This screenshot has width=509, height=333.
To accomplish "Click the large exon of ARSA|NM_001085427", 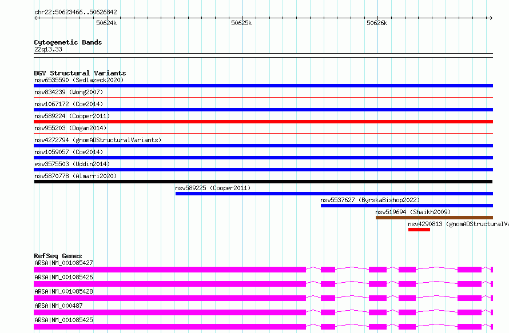I will (170, 270).
